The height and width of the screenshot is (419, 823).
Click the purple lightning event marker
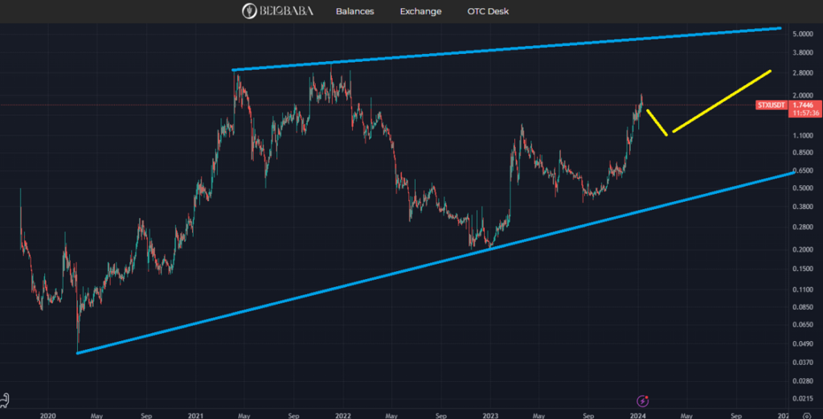642,400
